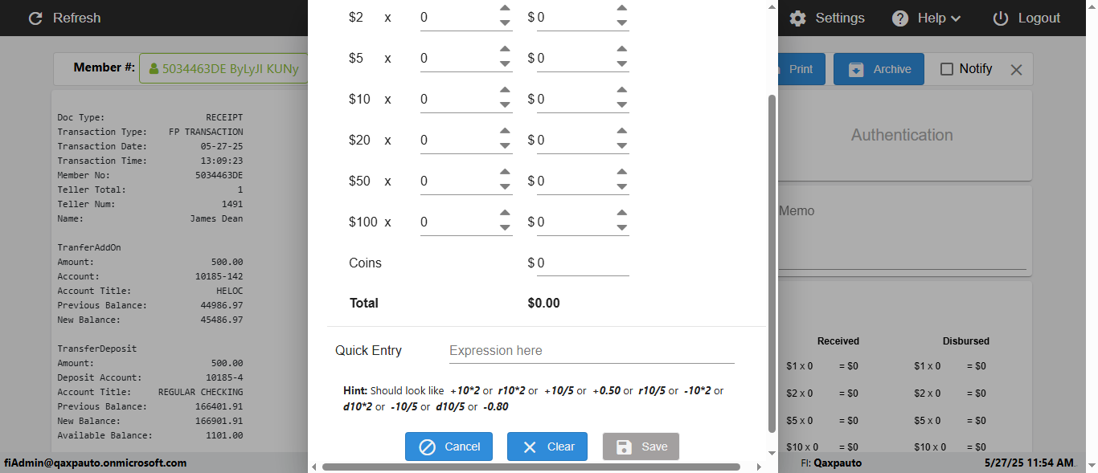
Task: Click the Cancel circle-slash icon
Action: click(x=428, y=447)
